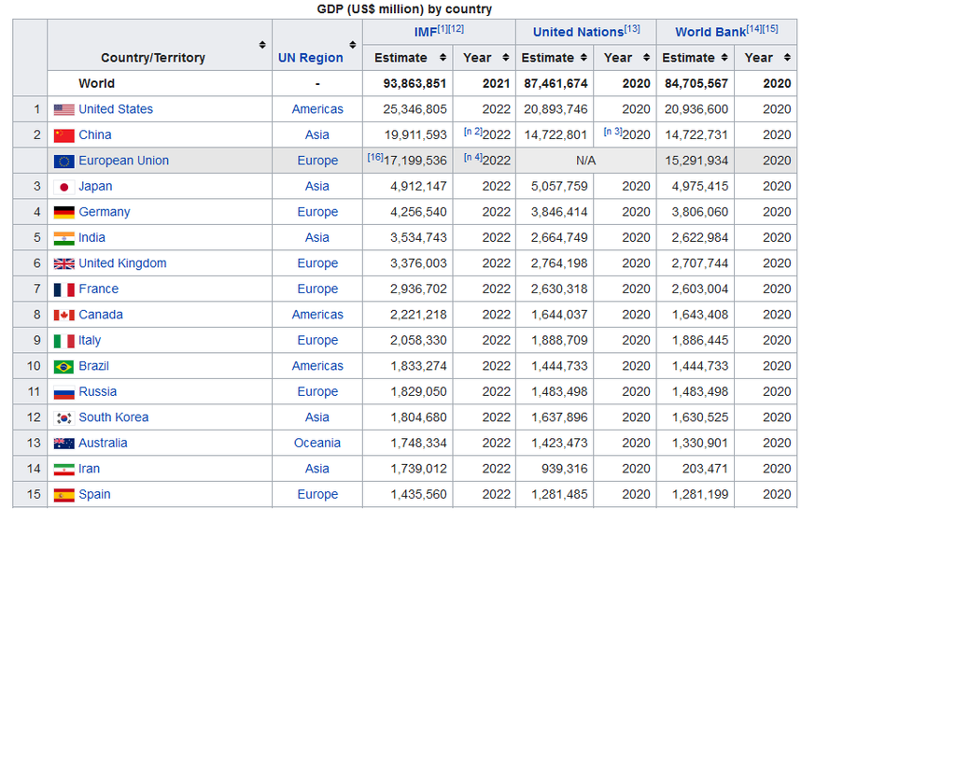
Task: Click the Japan flag icon
Action: tap(64, 187)
